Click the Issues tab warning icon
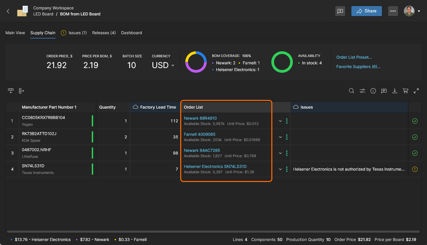This screenshot has width=427, height=245. [64, 33]
